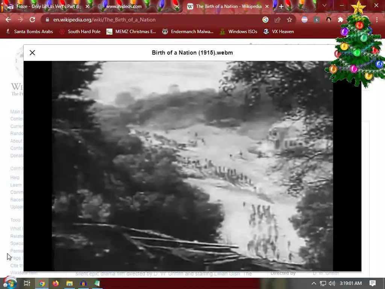The width and height of the screenshot is (385, 289).
Task: Open network status tray icon
Action: pyautogui.click(x=323, y=283)
